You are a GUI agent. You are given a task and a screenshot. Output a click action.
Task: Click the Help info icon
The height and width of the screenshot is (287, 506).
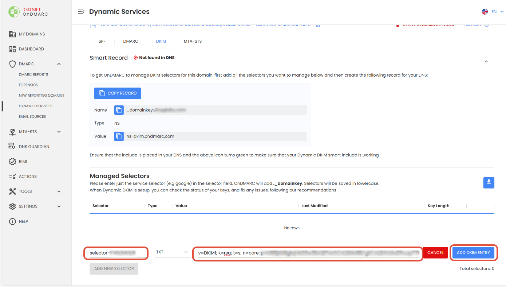click(x=12, y=221)
